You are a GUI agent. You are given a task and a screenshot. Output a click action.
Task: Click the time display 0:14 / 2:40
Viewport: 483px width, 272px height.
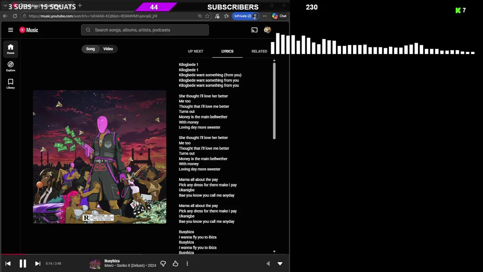pyautogui.click(x=53, y=263)
